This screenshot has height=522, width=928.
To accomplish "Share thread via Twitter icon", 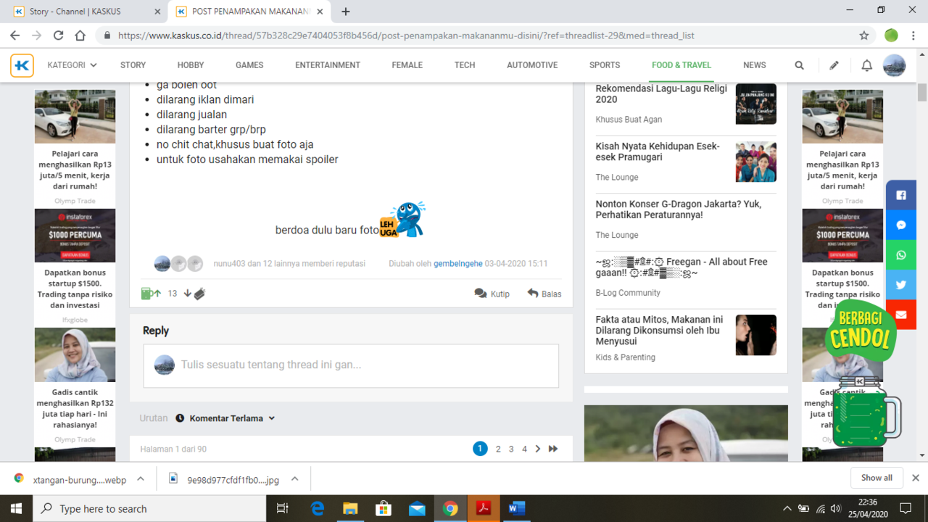I will click(x=901, y=284).
